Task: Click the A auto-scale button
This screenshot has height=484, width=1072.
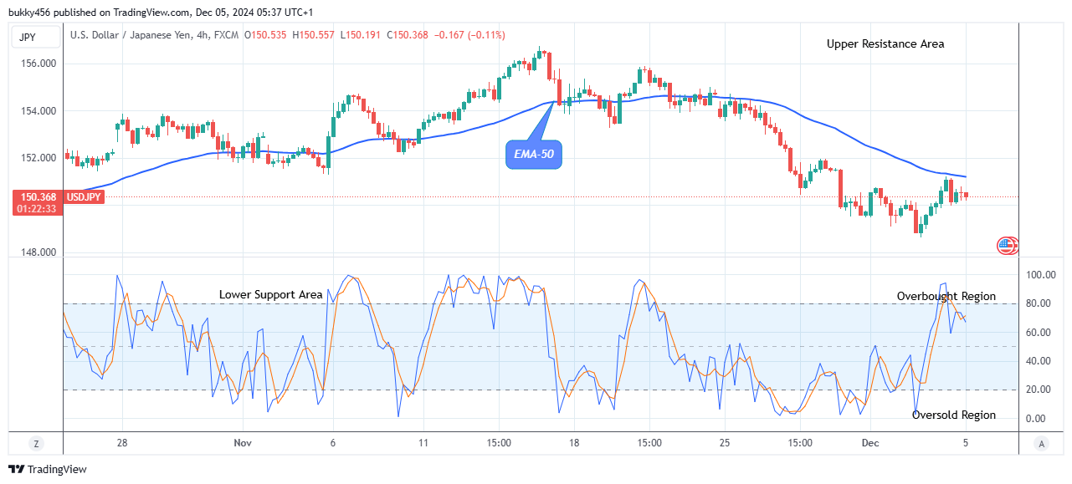Action: 1040,444
